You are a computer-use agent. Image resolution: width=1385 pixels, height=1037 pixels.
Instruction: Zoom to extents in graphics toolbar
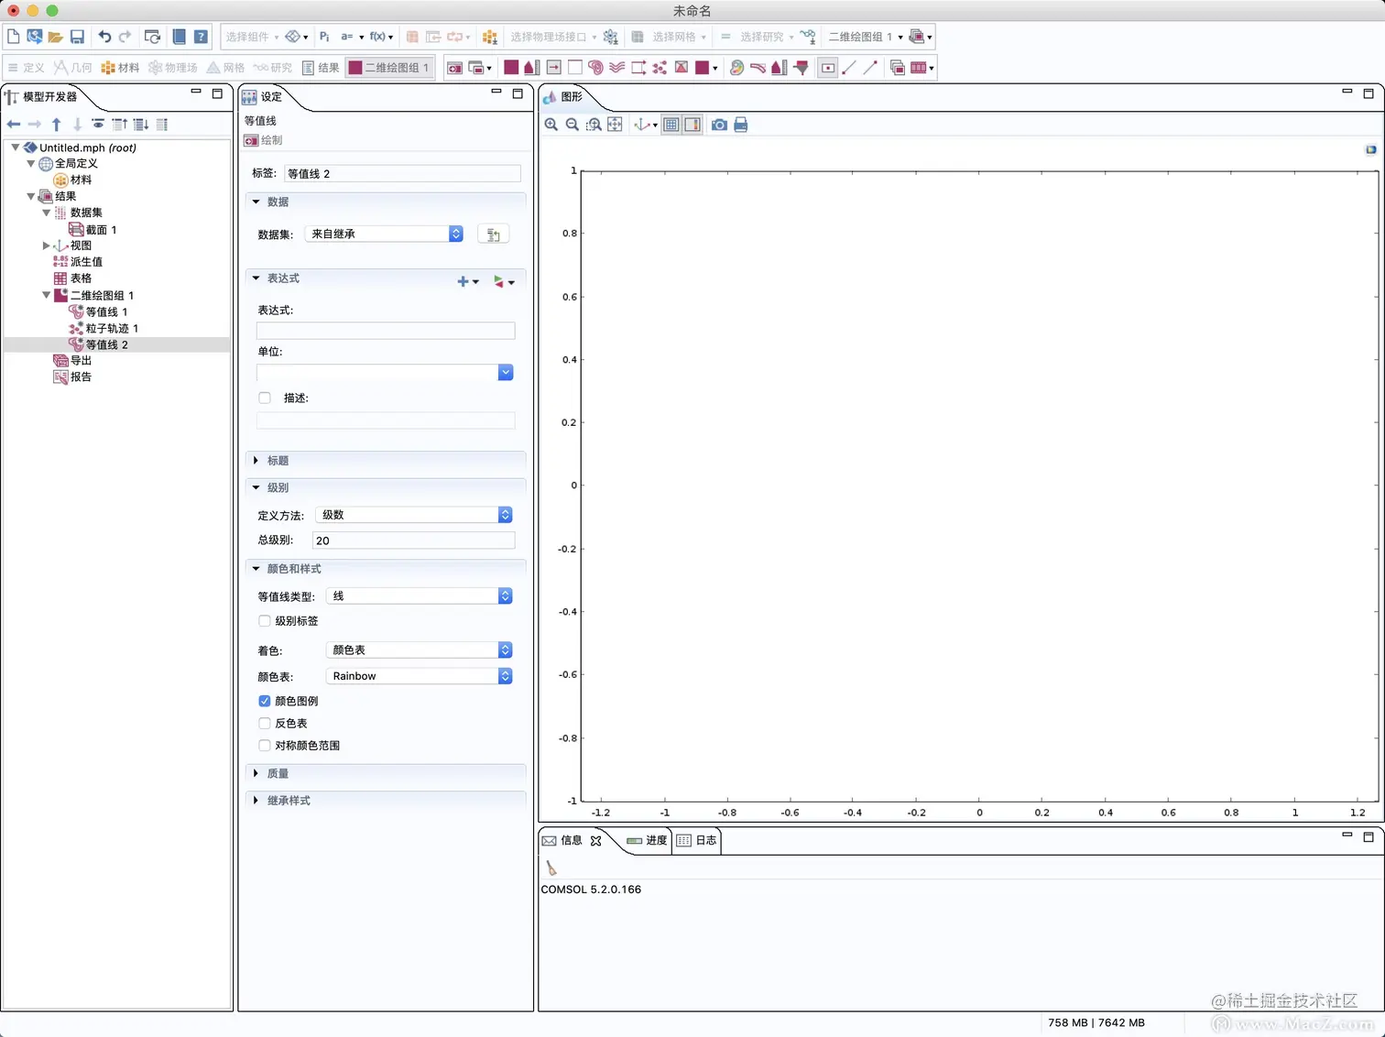tap(615, 125)
